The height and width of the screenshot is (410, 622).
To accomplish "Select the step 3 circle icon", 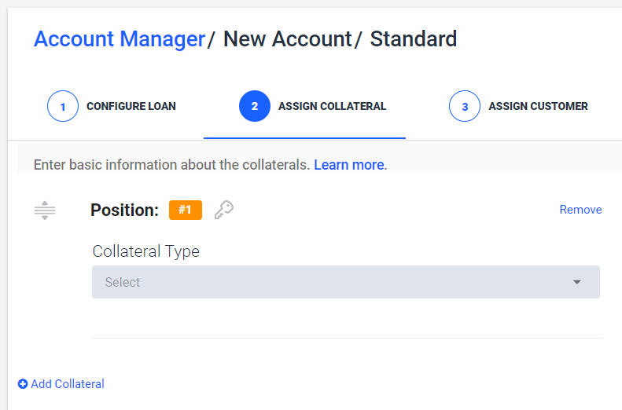I will coord(465,106).
